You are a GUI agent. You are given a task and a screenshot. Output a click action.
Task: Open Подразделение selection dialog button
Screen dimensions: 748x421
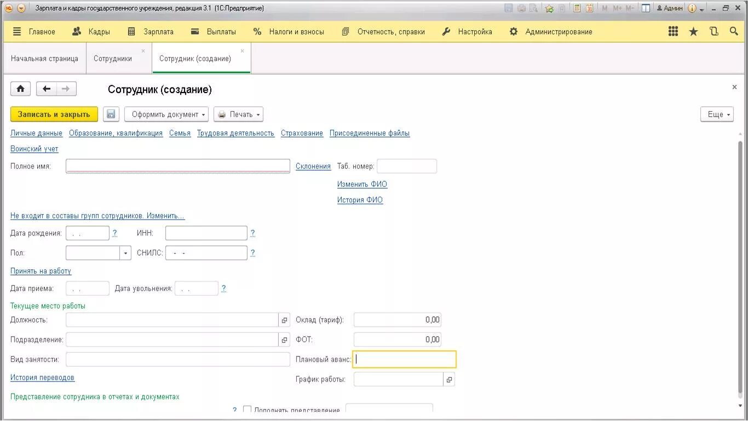284,340
